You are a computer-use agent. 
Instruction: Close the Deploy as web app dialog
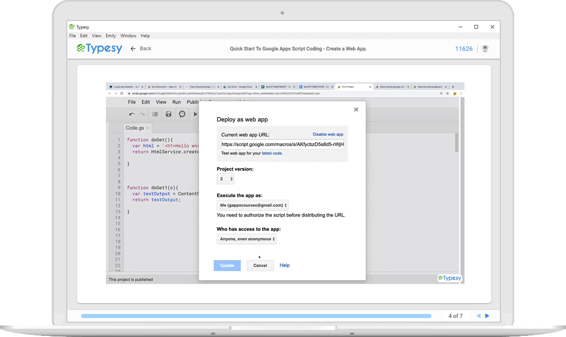click(x=356, y=109)
